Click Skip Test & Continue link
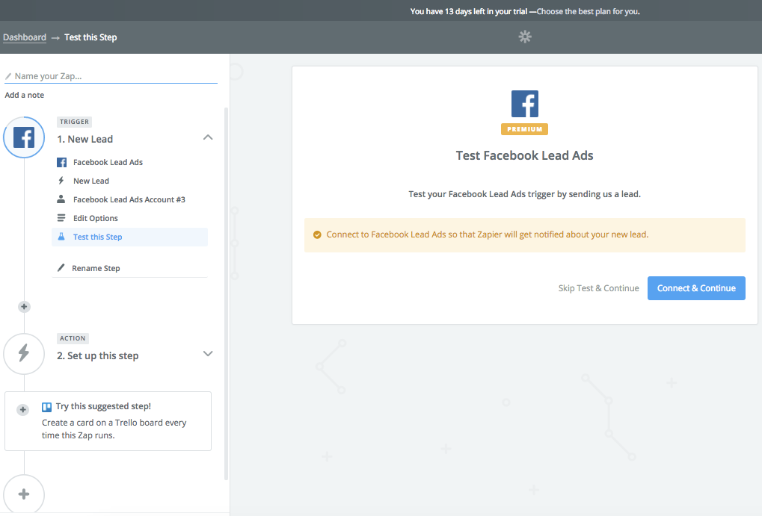Viewport: 762px width, 516px height. 599,288
